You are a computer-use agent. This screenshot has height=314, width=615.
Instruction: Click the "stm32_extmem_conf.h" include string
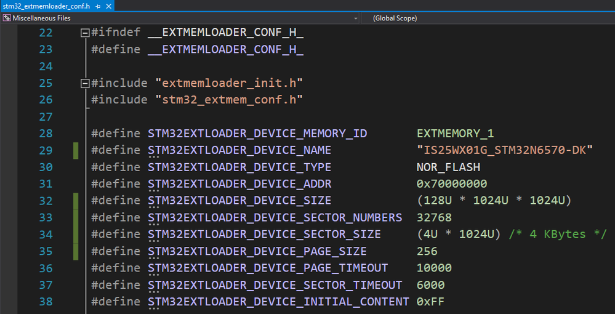pyautogui.click(x=229, y=100)
